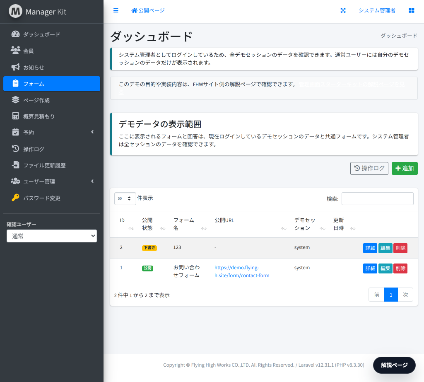Sort by the 公開状態 column
424x382 pixels.
[153, 224]
